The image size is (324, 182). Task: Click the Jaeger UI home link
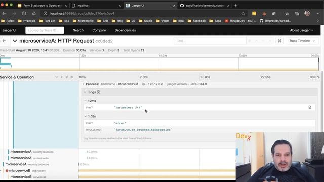pyautogui.click(x=9, y=30)
